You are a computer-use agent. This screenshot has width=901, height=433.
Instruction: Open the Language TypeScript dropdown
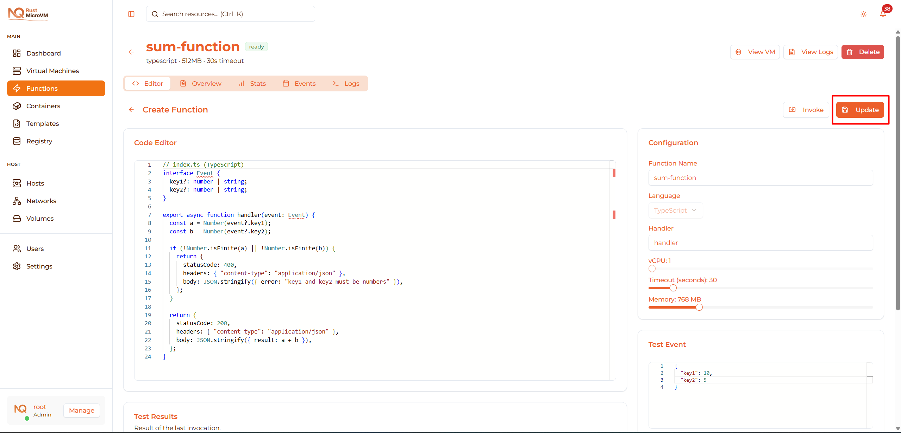tap(675, 210)
